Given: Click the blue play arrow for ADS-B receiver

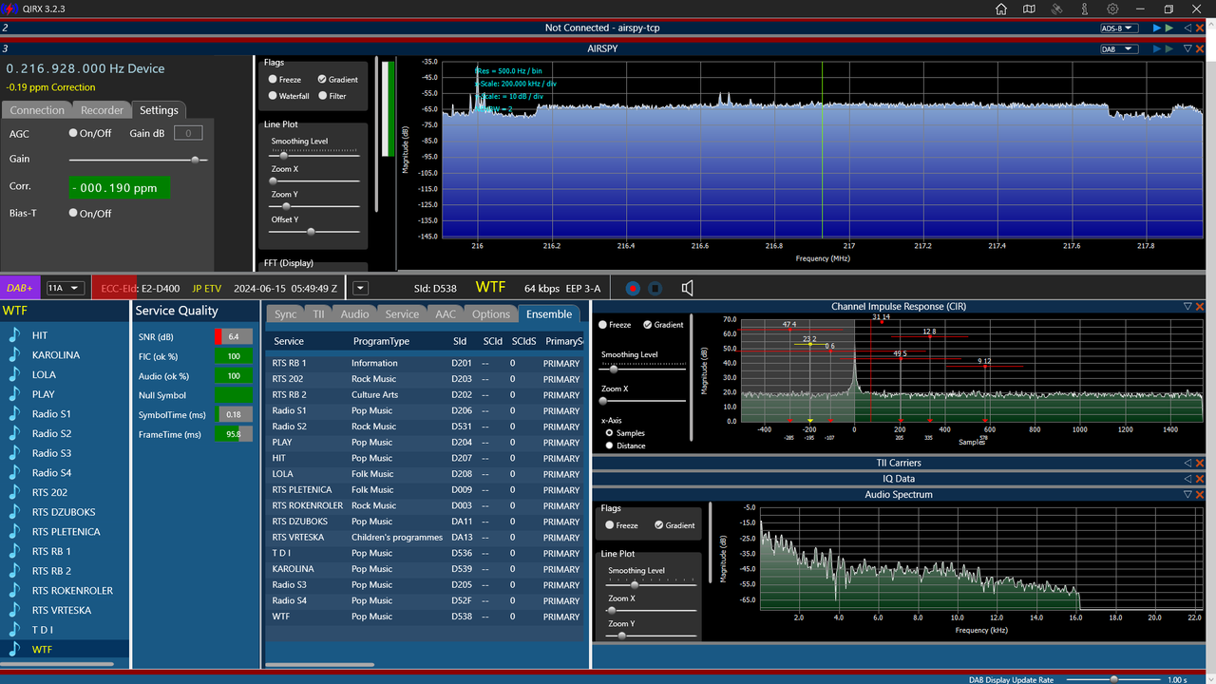Looking at the screenshot, I should point(1157,28).
